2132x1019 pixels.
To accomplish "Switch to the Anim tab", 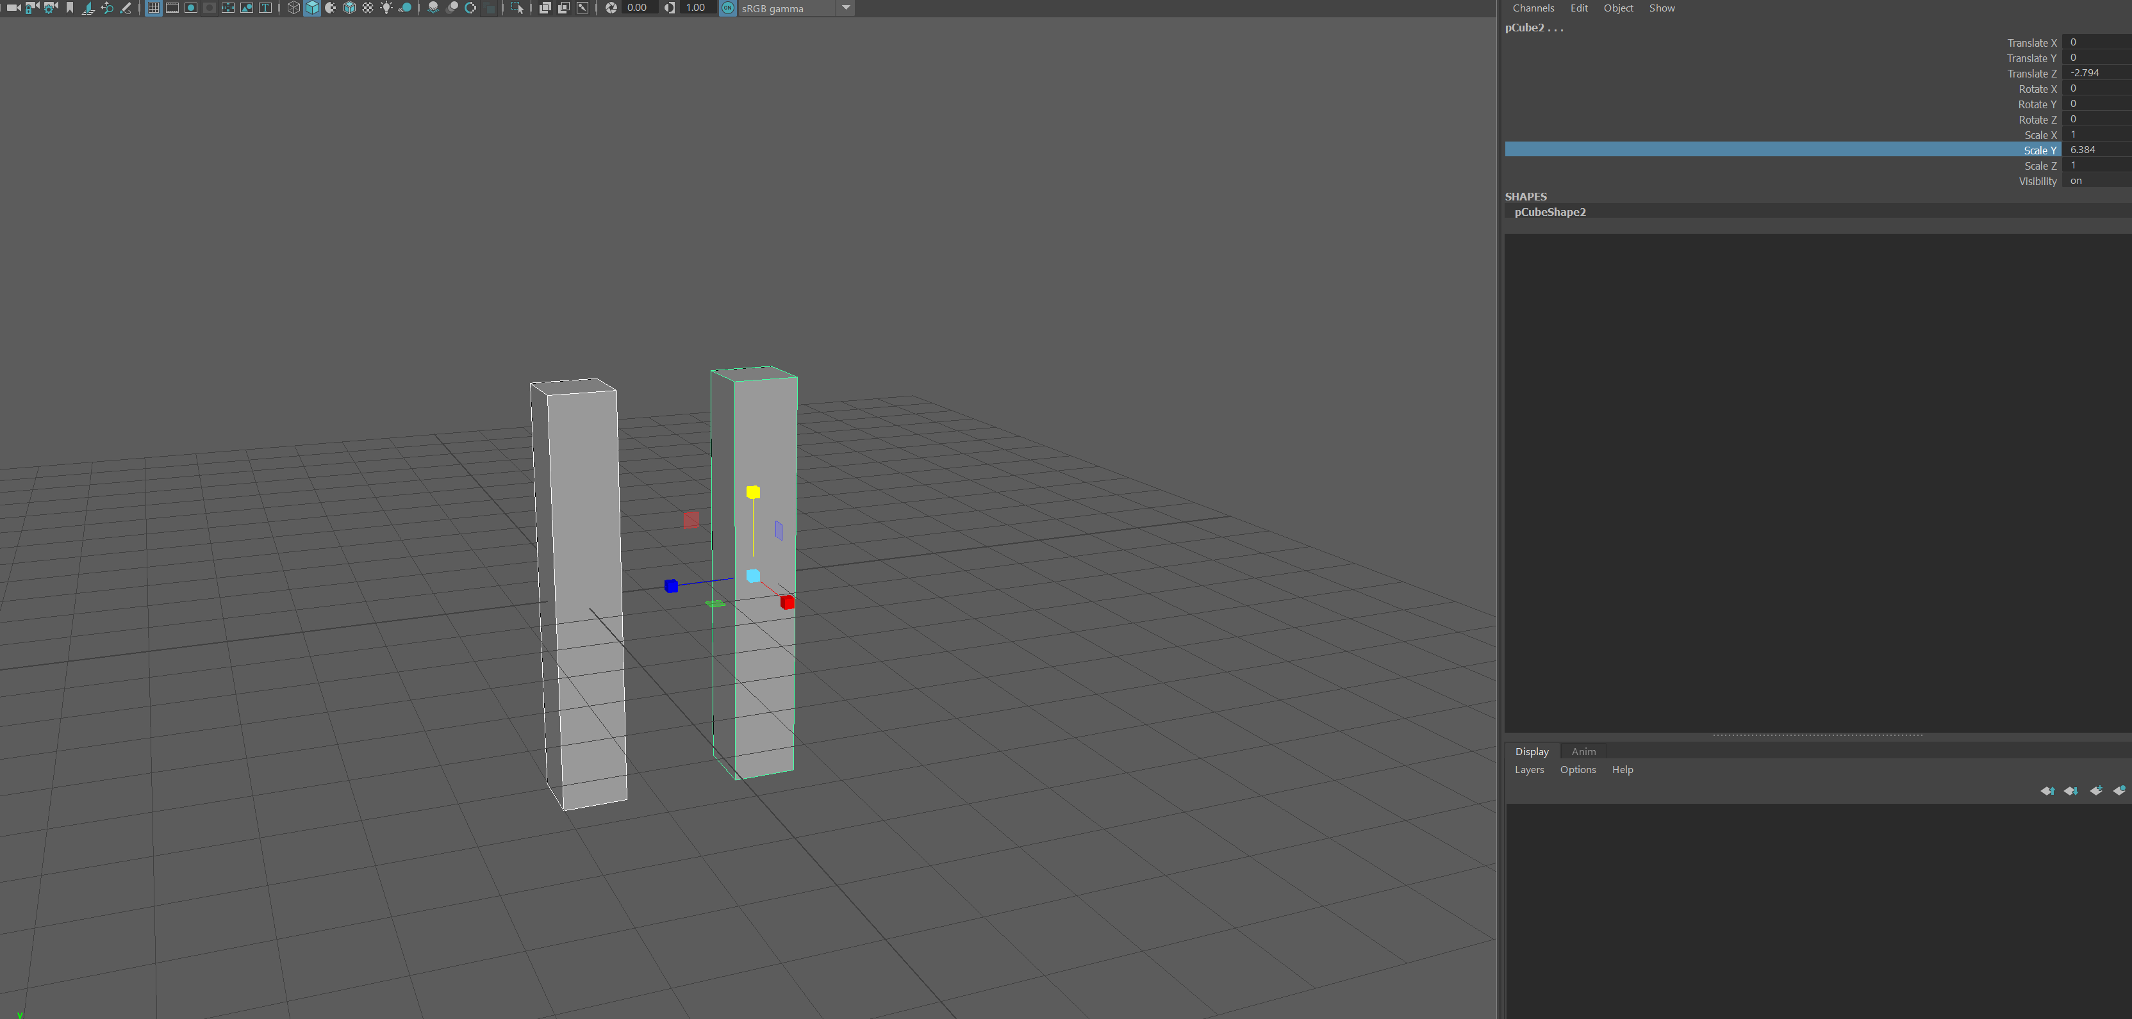I will click(x=1582, y=751).
